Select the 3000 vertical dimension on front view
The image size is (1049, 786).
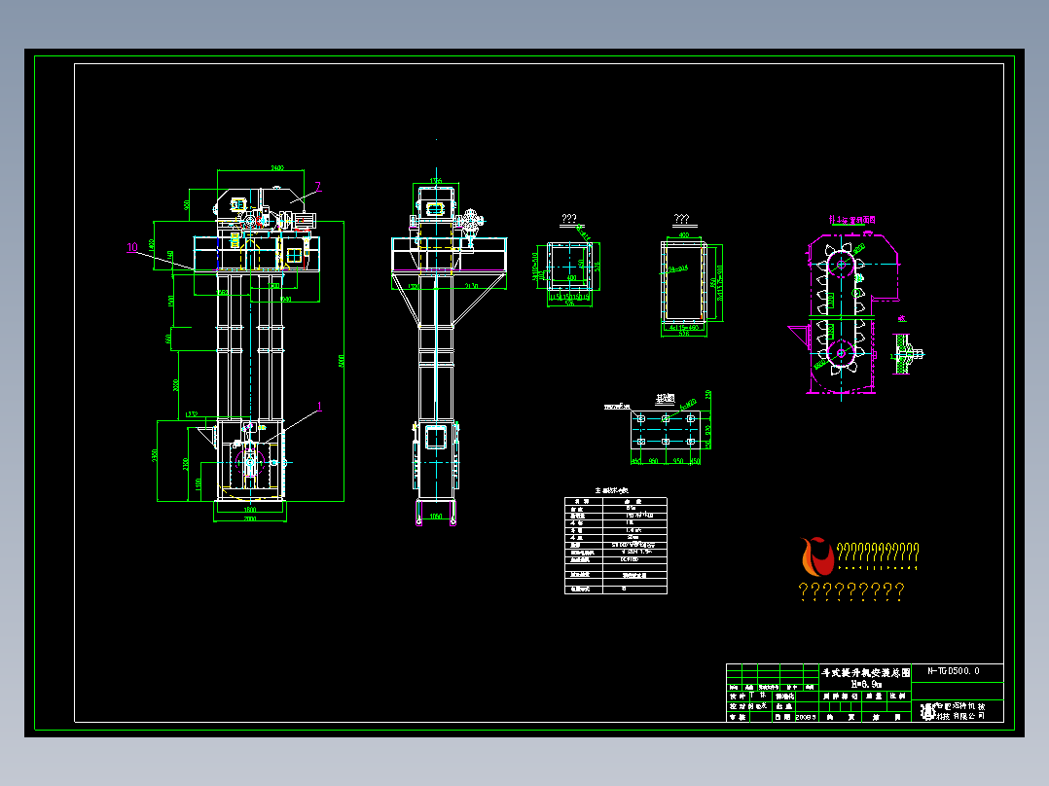(176, 385)
